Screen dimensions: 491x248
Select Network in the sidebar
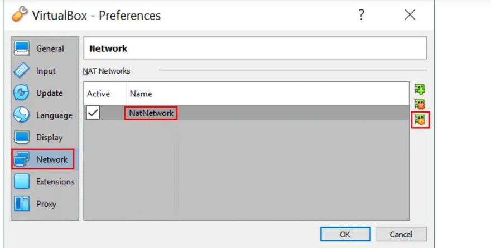51,159
